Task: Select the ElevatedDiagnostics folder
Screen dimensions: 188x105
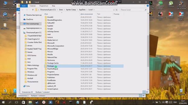Action: (x=55, y=20)
